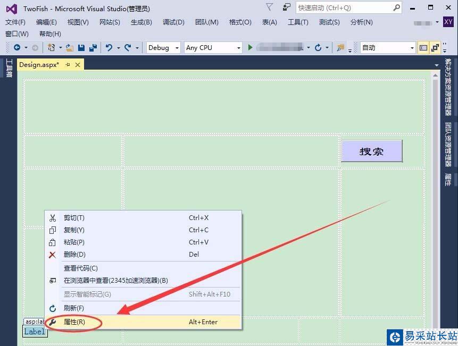This screenshot has height=346, width=458.
Task: Click the Redo arrow icon
Action: tap(128, 47)
